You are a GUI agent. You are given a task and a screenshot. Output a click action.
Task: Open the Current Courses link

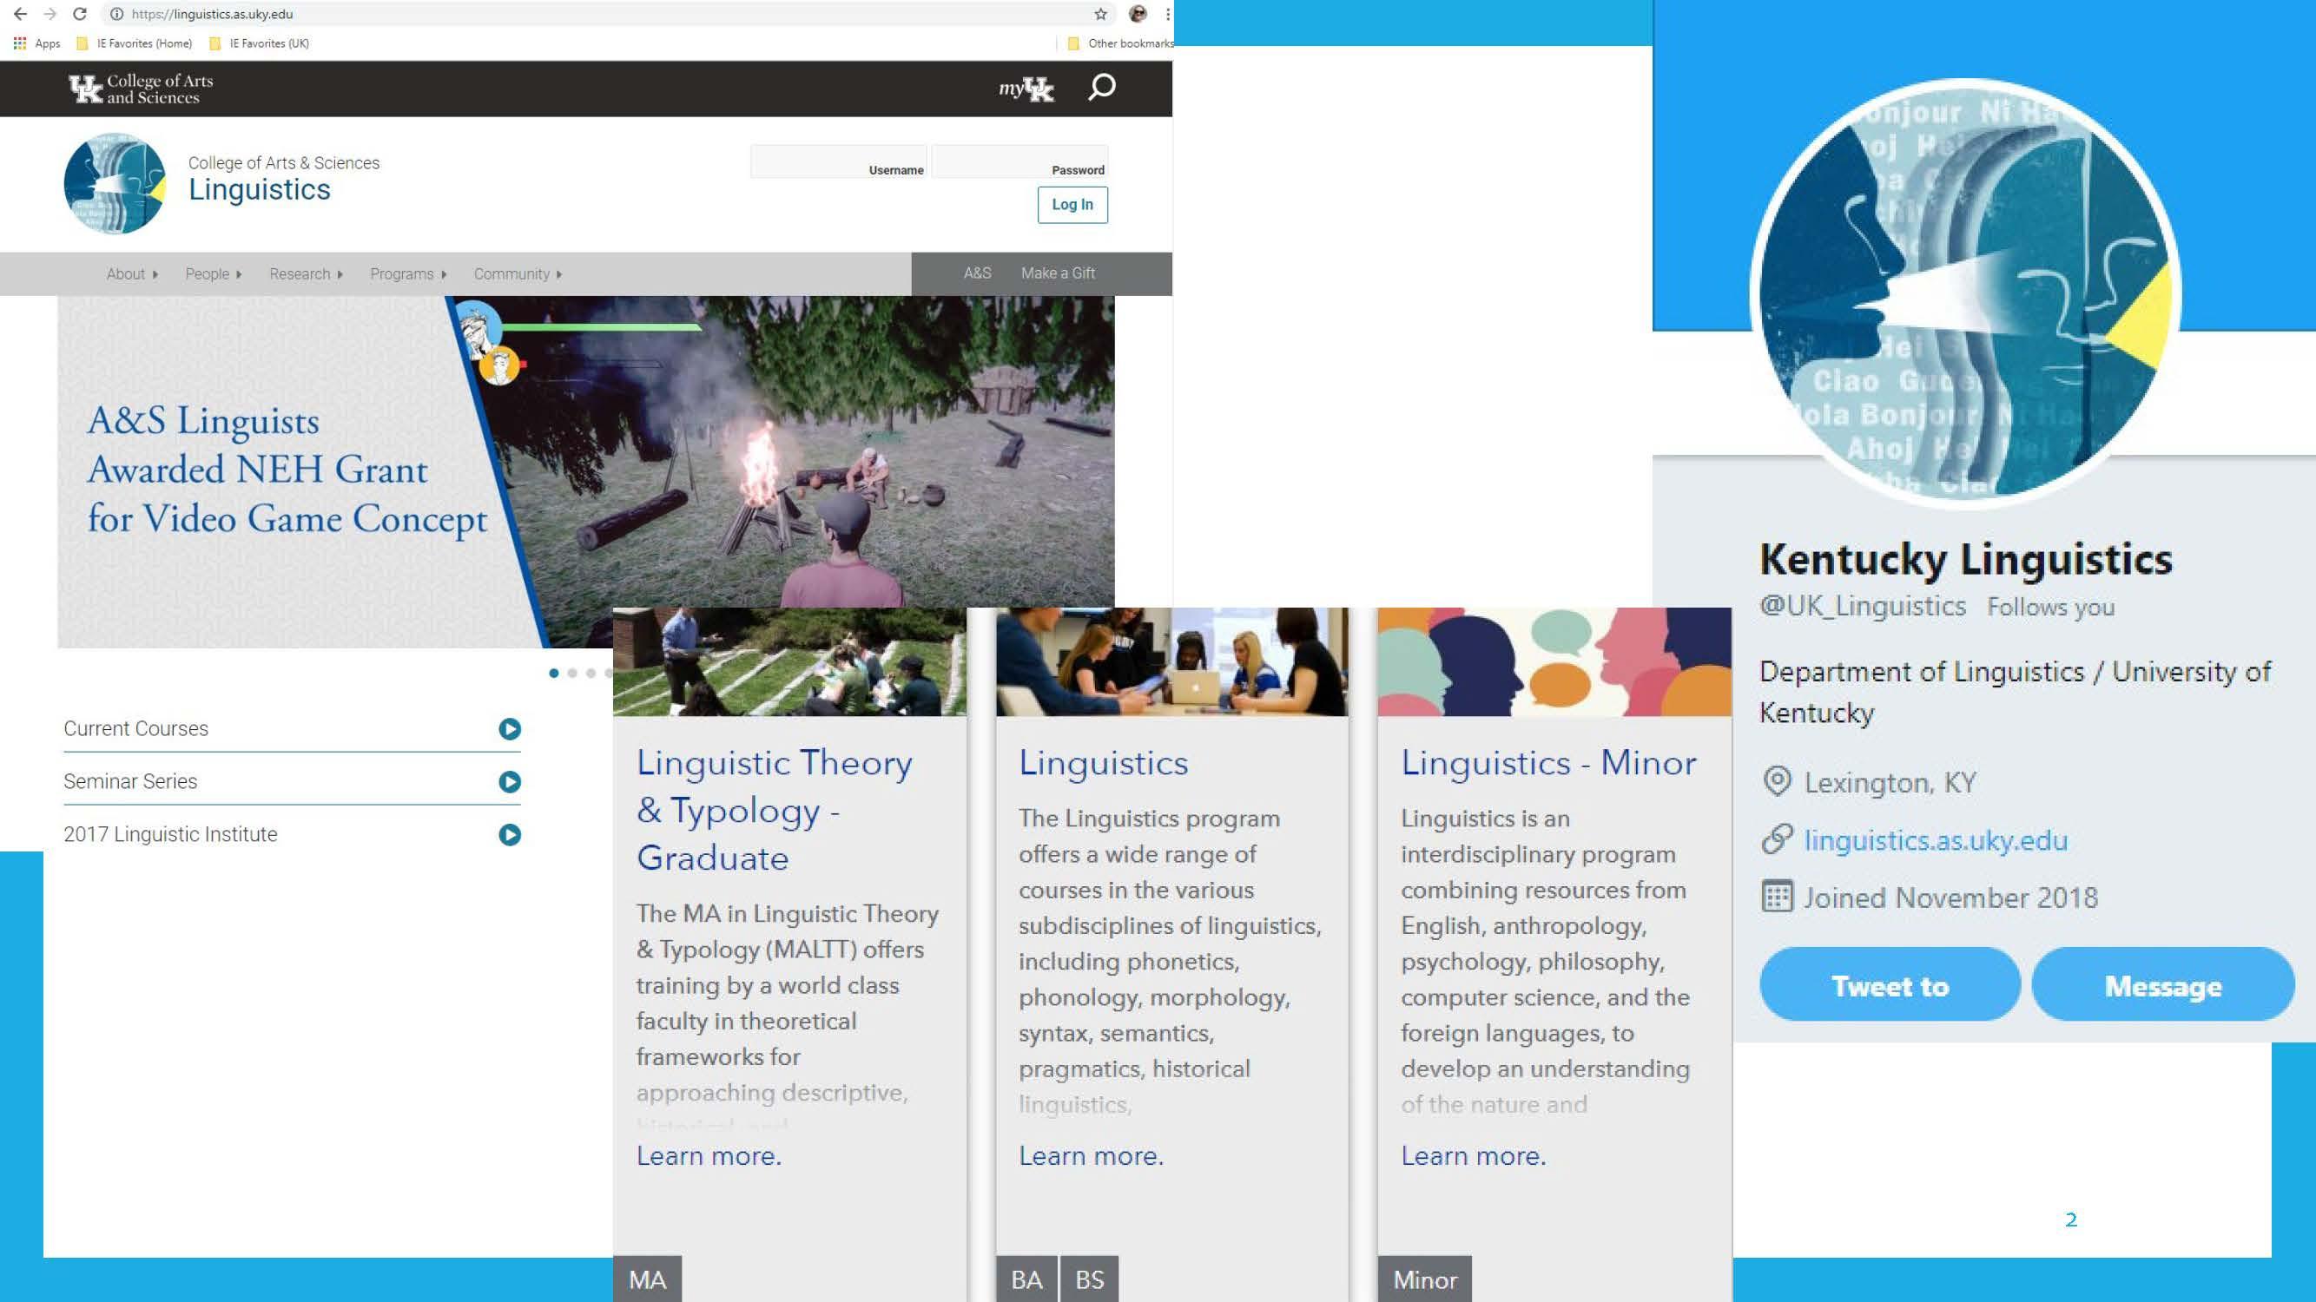tap(135, 729)
